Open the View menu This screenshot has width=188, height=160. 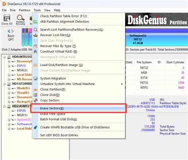click(47, 10)
